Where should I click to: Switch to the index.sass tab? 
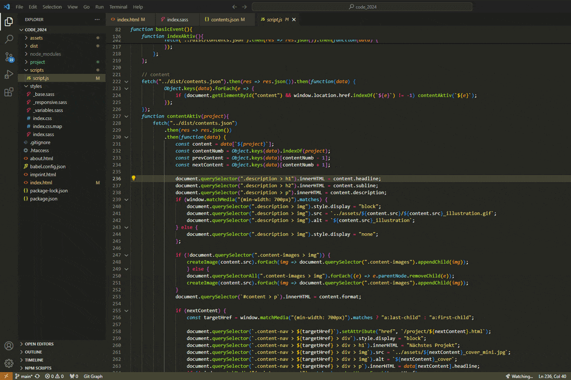pyautogui.click(x=177, y=20)
